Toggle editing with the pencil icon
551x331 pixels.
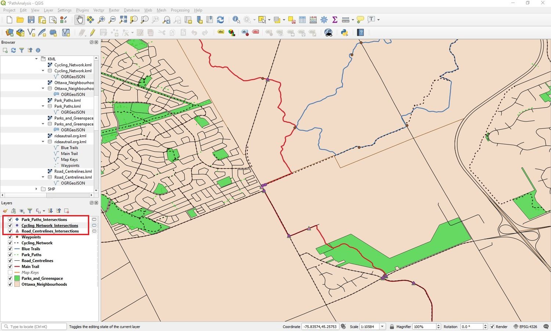pyautogui.click(x=92, y=33)
